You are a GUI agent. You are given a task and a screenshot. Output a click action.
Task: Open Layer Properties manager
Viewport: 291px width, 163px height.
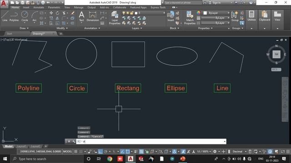click(115, 18)
